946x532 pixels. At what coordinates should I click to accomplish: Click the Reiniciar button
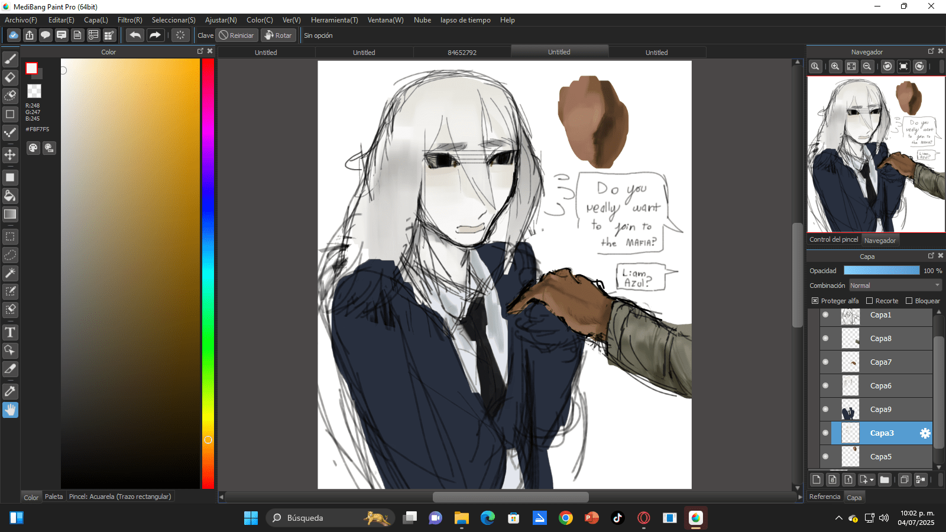pos(237,35)
